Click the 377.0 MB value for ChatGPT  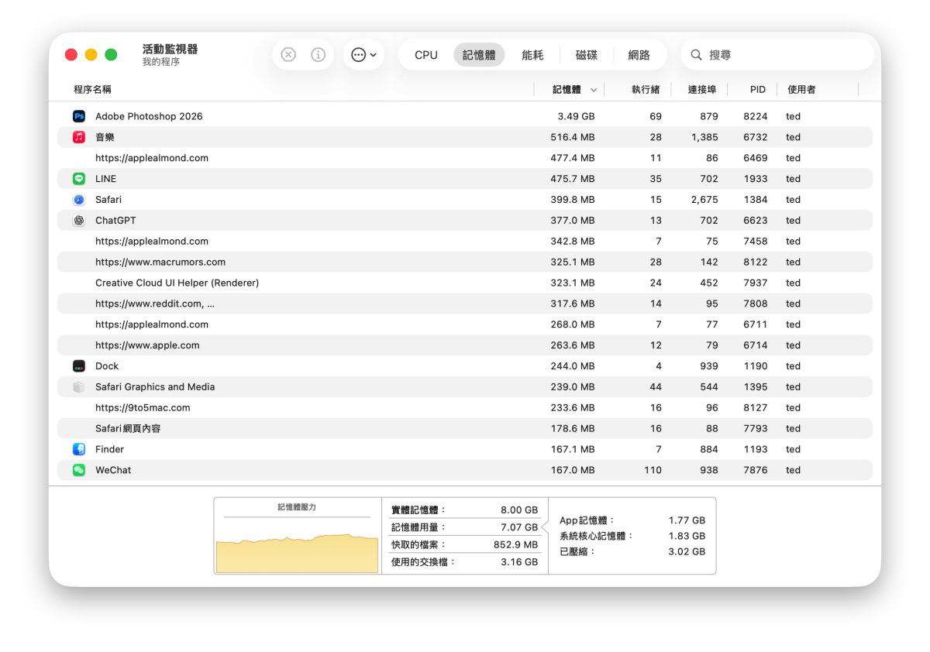click(573, 221)
